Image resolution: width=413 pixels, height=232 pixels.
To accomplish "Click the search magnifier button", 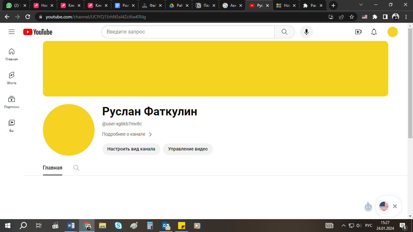I will pos(284,32).
